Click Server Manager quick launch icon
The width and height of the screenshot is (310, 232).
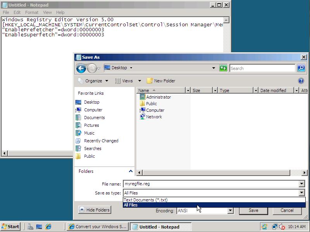click(30, 227)
